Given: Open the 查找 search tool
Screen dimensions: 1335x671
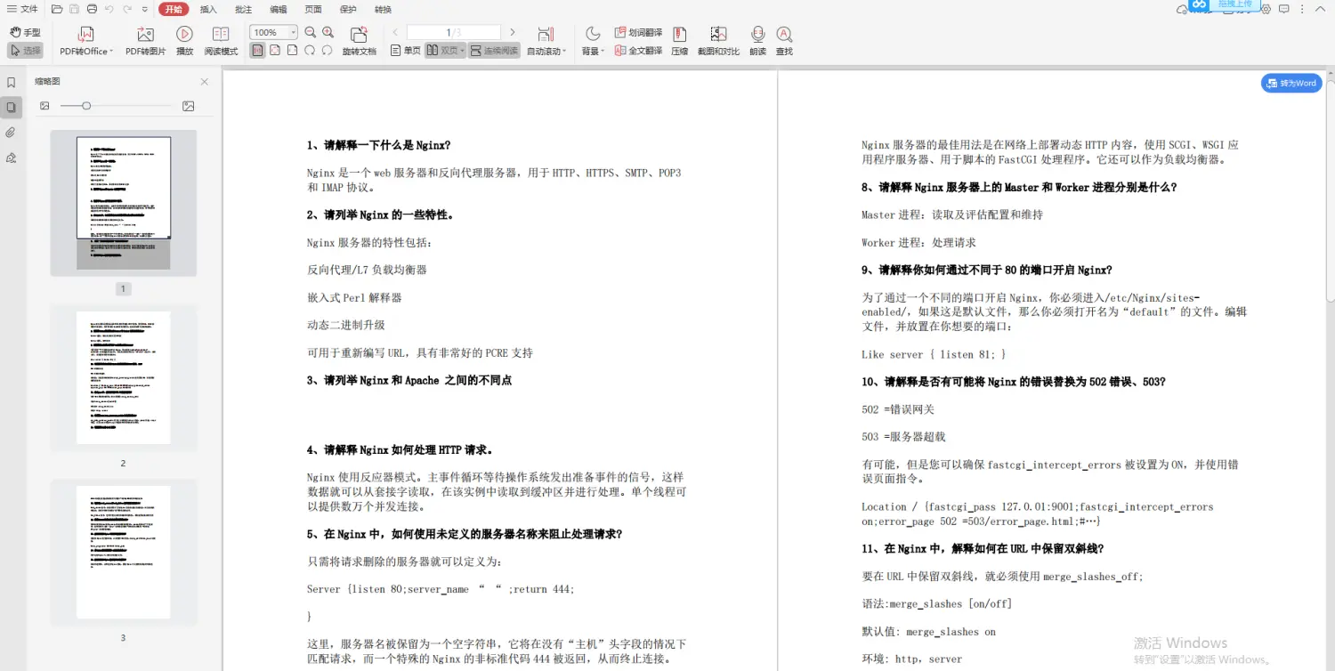Looking at the screenshot, I should coord(783,40).
